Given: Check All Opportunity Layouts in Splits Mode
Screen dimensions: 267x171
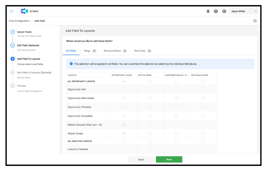Looking at the screenshot, I should (x=150, y=81).
